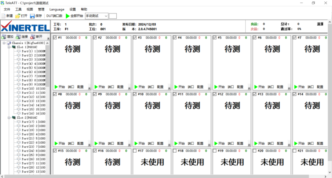Open the 文件 (File) menu
Screen dimensions: 332x178
7,9
